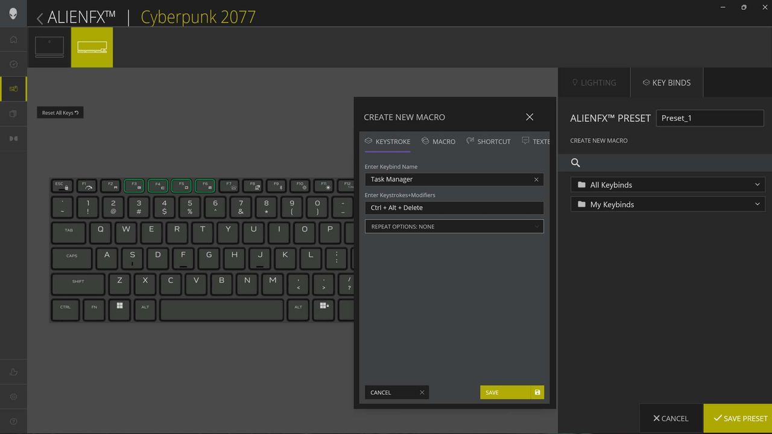
Task: Open the AlienFX lighting sidebar icon
Action: (13, 89)
